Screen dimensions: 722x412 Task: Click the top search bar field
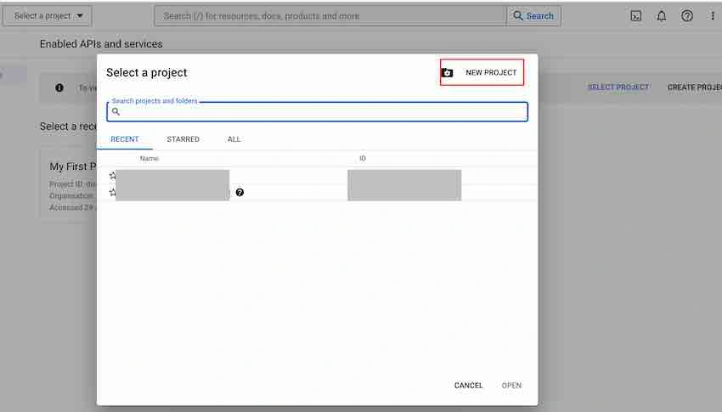pos(330,16)
